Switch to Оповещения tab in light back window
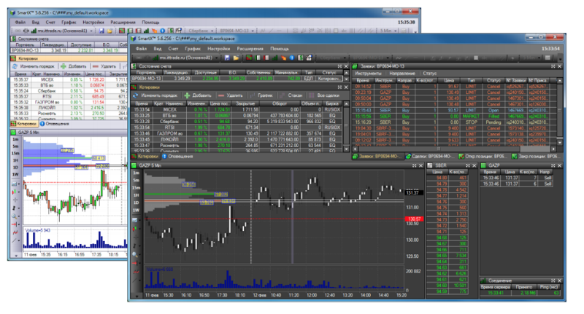Image resolution: width=584 pixels, height=314 pixels. click(x=54, y=124)
